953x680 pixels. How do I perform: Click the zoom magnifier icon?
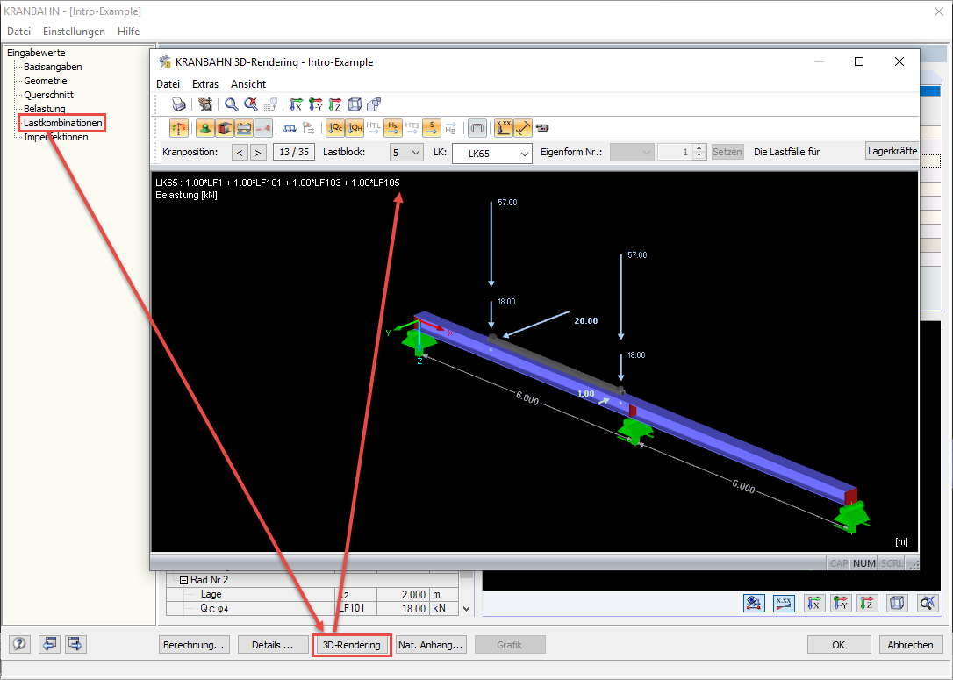click(x=231, y=104)
